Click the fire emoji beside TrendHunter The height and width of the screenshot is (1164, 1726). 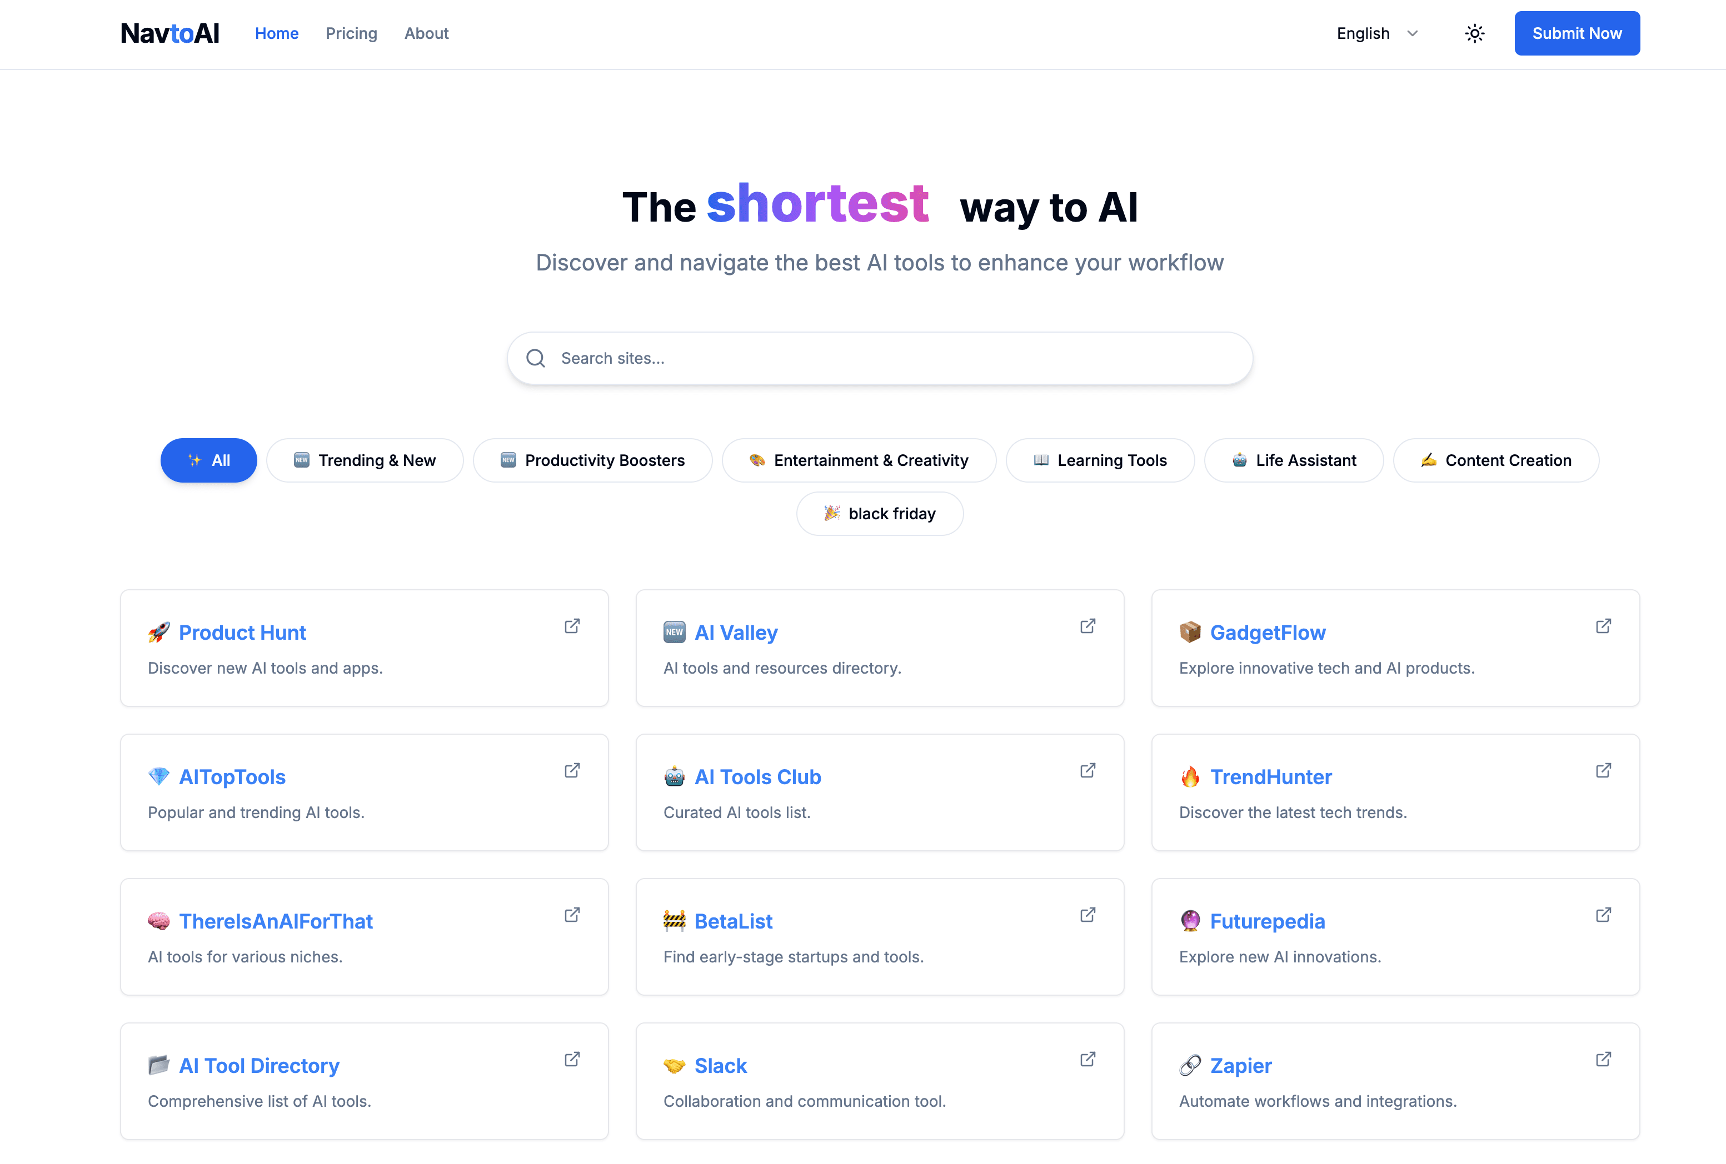(1190, 776)
